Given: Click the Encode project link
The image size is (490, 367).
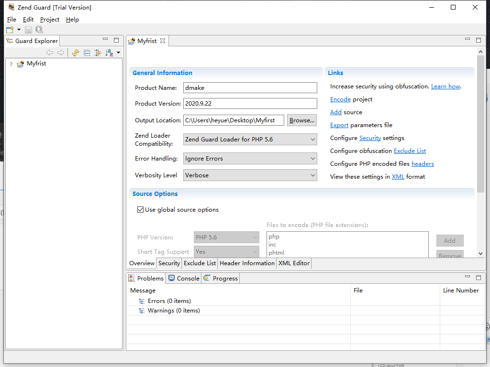Looking at the screenshot, I should point(340,99).
